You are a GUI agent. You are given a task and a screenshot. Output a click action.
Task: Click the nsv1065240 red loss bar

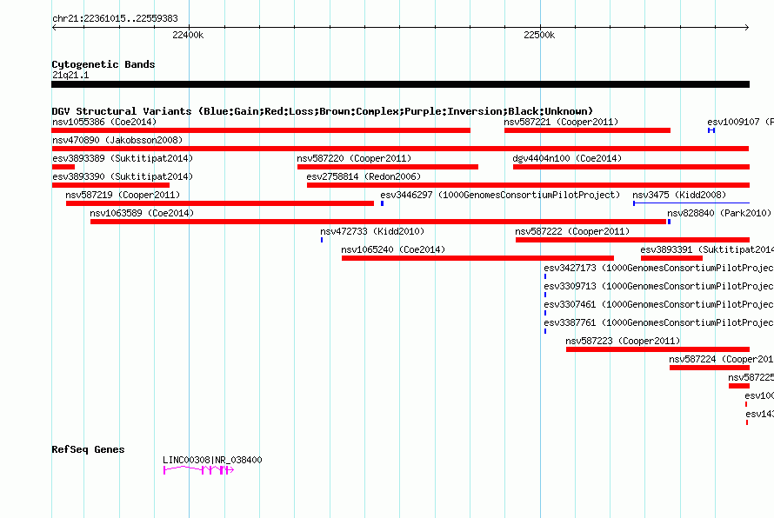click(x=477, y=258)
